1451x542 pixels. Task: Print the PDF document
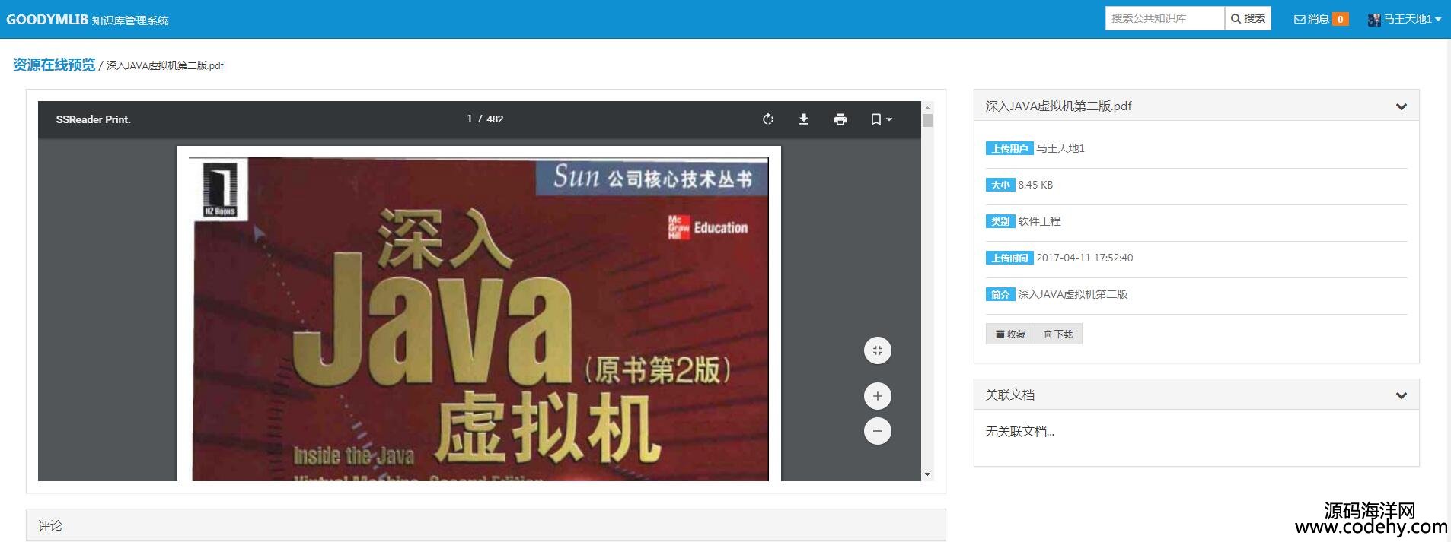tap(840, 119)
